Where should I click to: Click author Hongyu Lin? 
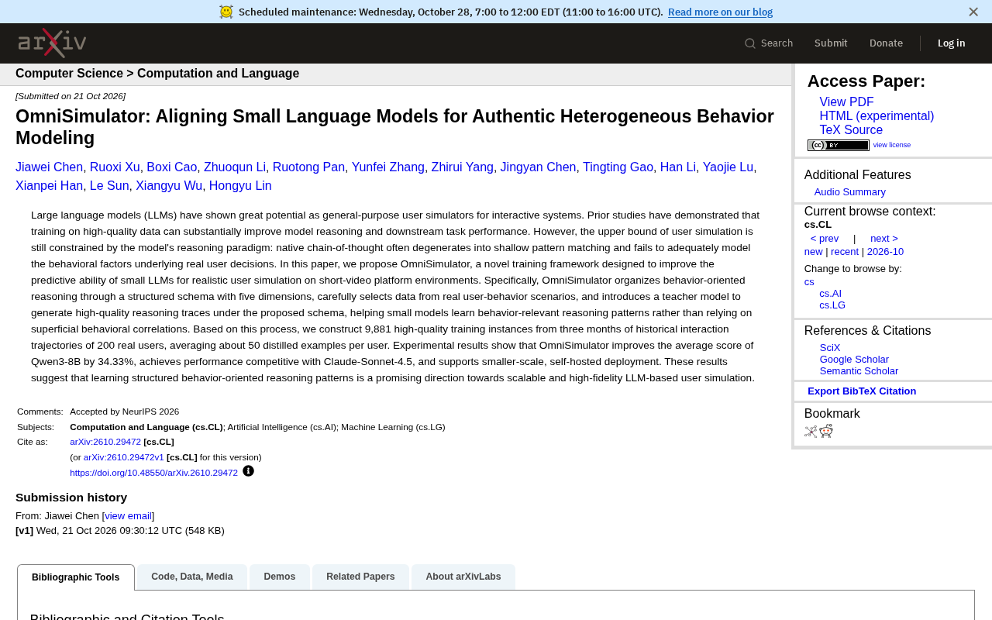click(240, 186)
